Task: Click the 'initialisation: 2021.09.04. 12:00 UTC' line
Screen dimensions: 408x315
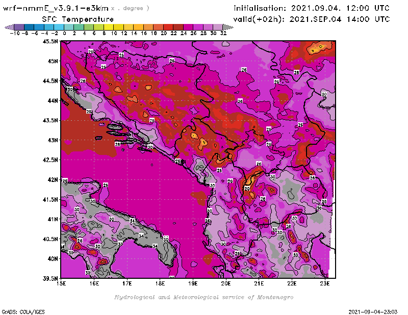Action: click(312, 8)
